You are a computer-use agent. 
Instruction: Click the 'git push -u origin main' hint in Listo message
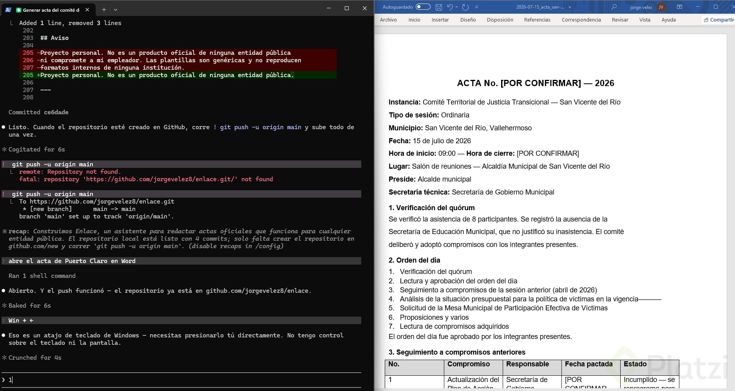pos(261,127)
